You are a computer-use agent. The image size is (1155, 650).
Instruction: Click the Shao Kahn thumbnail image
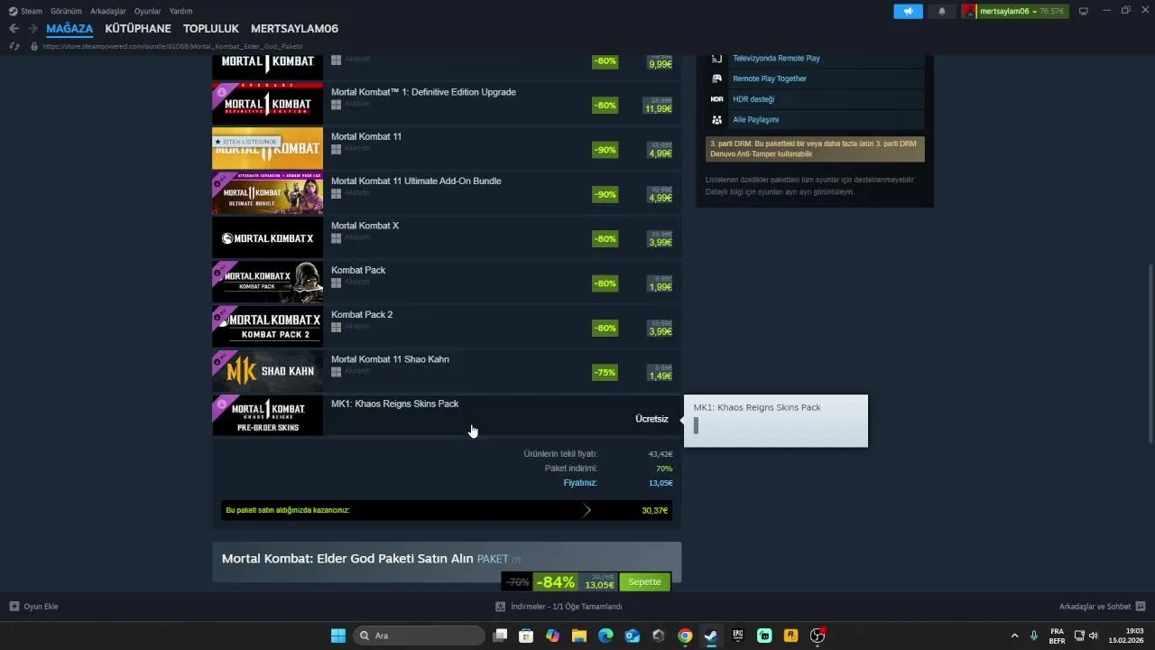[267, 371]
